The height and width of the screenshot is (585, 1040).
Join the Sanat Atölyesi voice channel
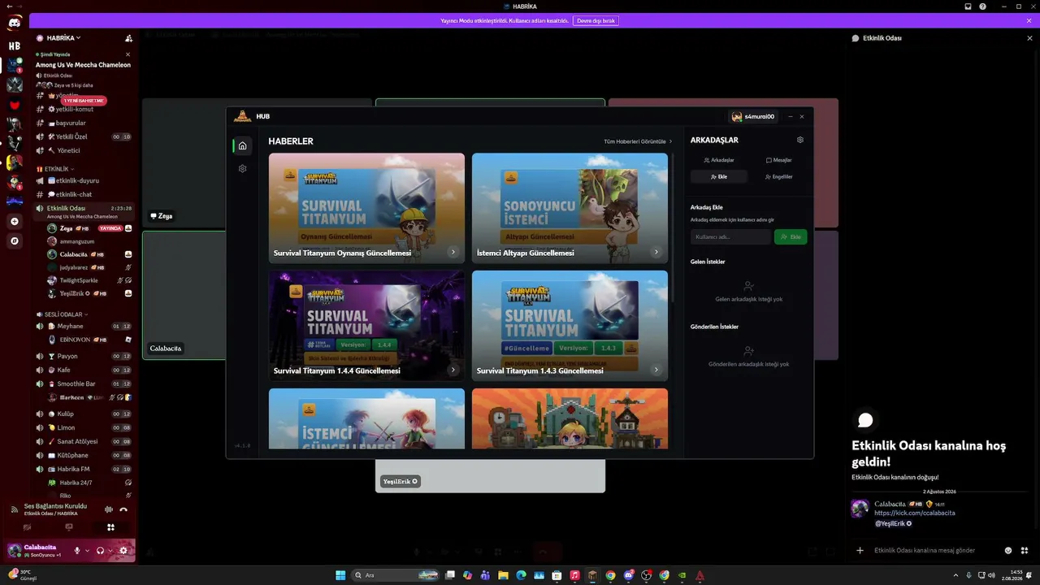click(84, 441)
